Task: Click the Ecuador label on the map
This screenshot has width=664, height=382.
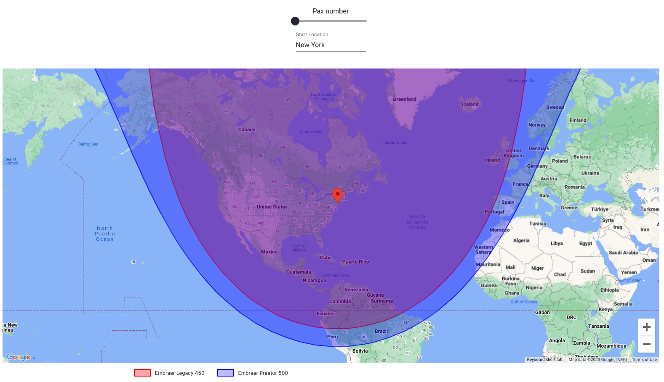Action: pyautogui.click(x=326, y=314)
